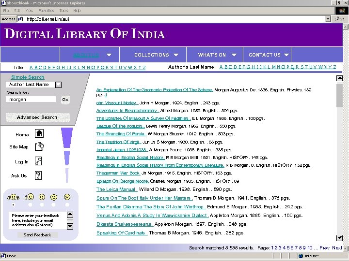Open the Author Last Name search type dropdown

click(58, 85)
